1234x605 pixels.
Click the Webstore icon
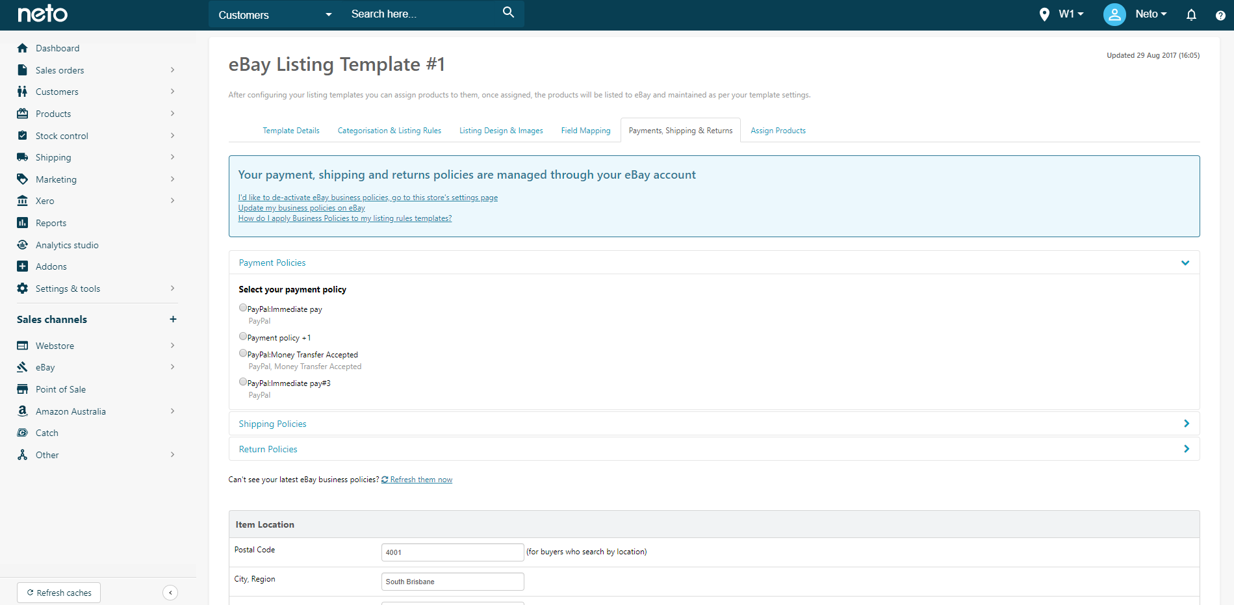click(x=23, y=346)
